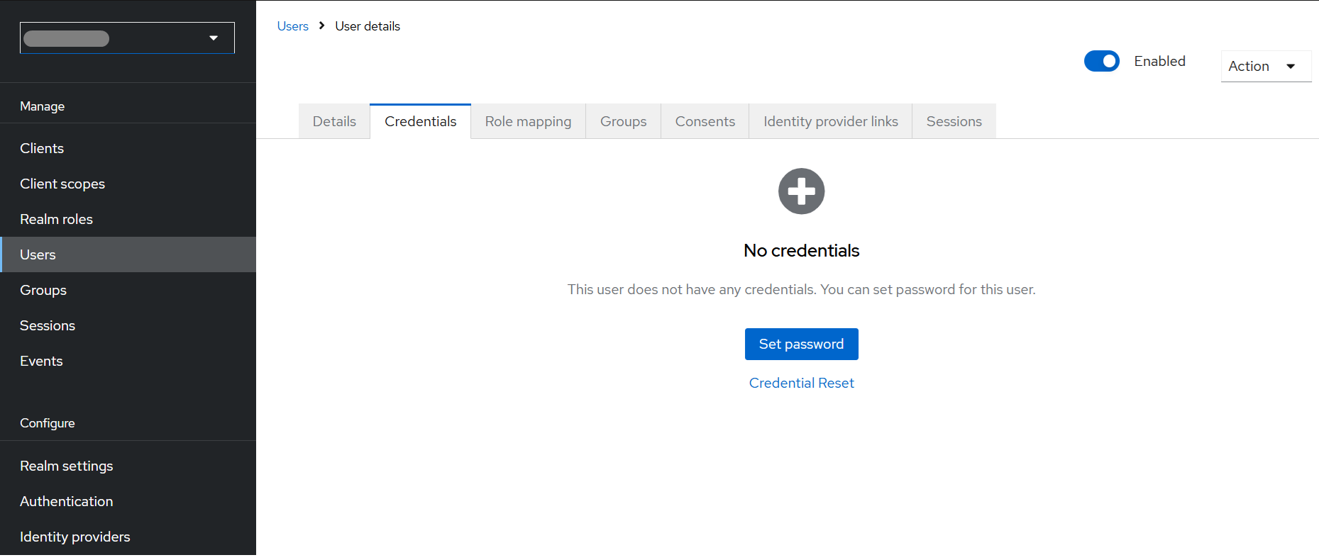The width and height of the screenshot is (1319, 560).
Task: Click the plus circle icon above No credentials
Action: [801, 191]
